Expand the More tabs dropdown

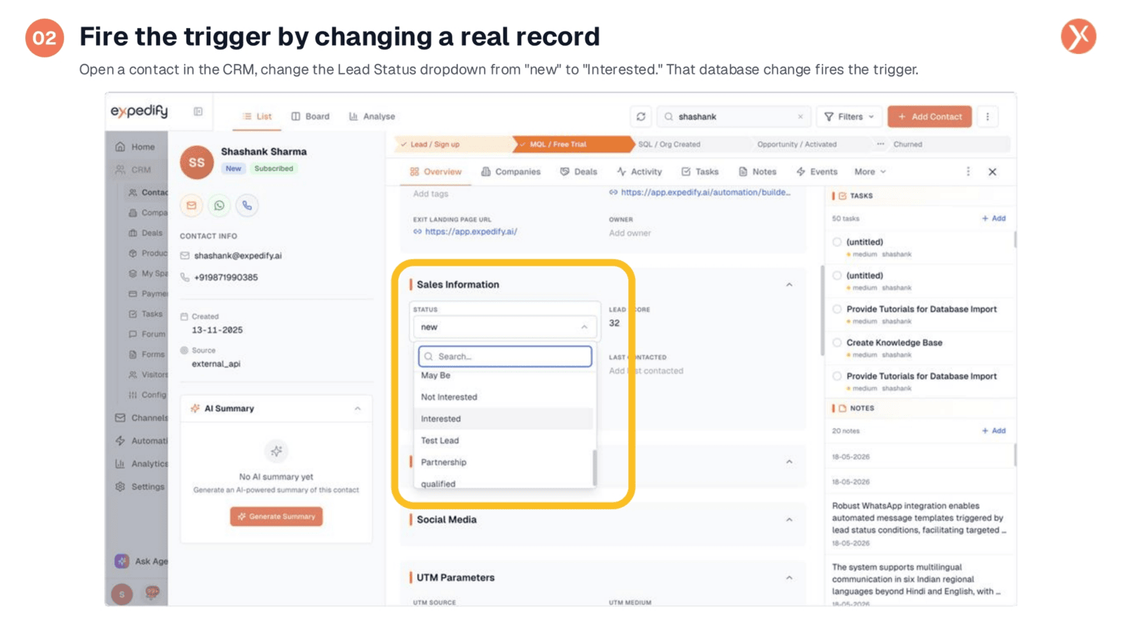coord(870,172)
